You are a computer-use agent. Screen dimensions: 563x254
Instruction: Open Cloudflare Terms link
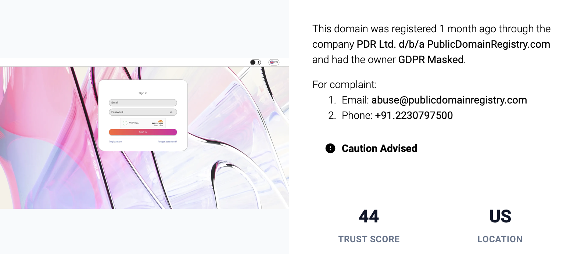coord(162,125)
